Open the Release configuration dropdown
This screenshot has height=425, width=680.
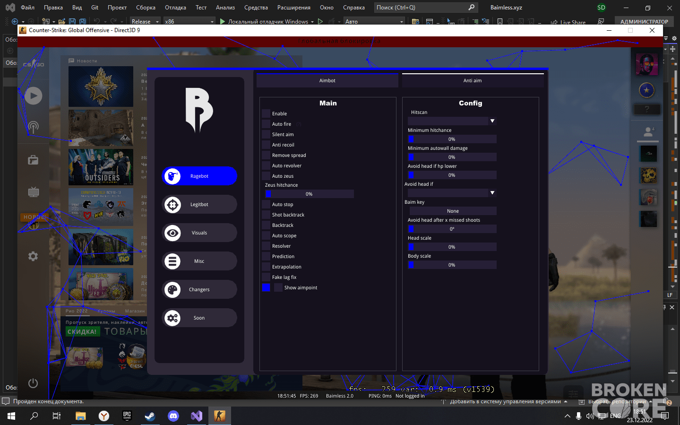tap(145, 22)
